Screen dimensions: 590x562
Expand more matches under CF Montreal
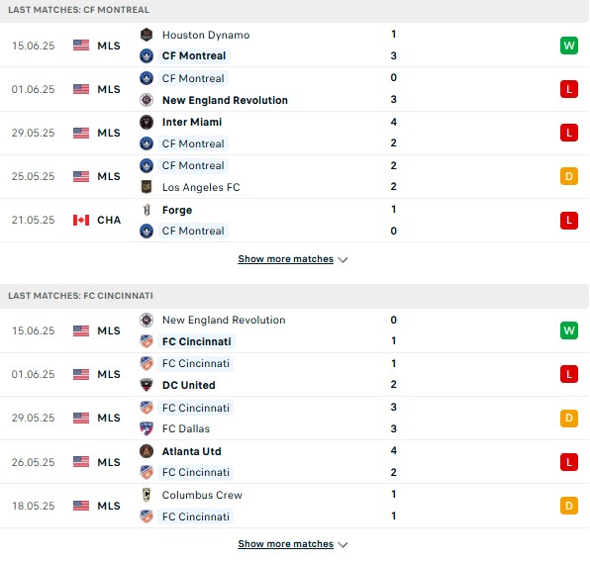(285, 259)
